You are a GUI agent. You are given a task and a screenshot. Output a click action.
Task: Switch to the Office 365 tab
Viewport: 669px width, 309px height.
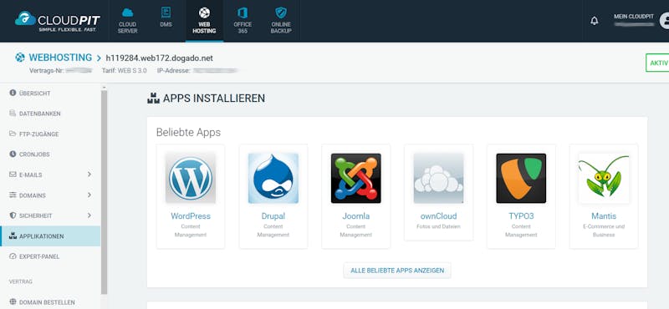coord(243,21)
